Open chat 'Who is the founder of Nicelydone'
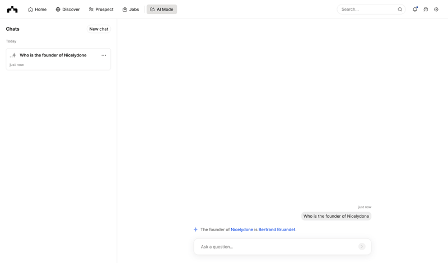Image resolution: width=448 pixels, height=263 pixels. [58, 59]
